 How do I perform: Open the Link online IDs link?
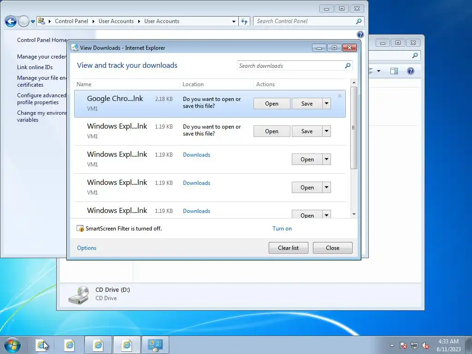[x=35, y=67]
